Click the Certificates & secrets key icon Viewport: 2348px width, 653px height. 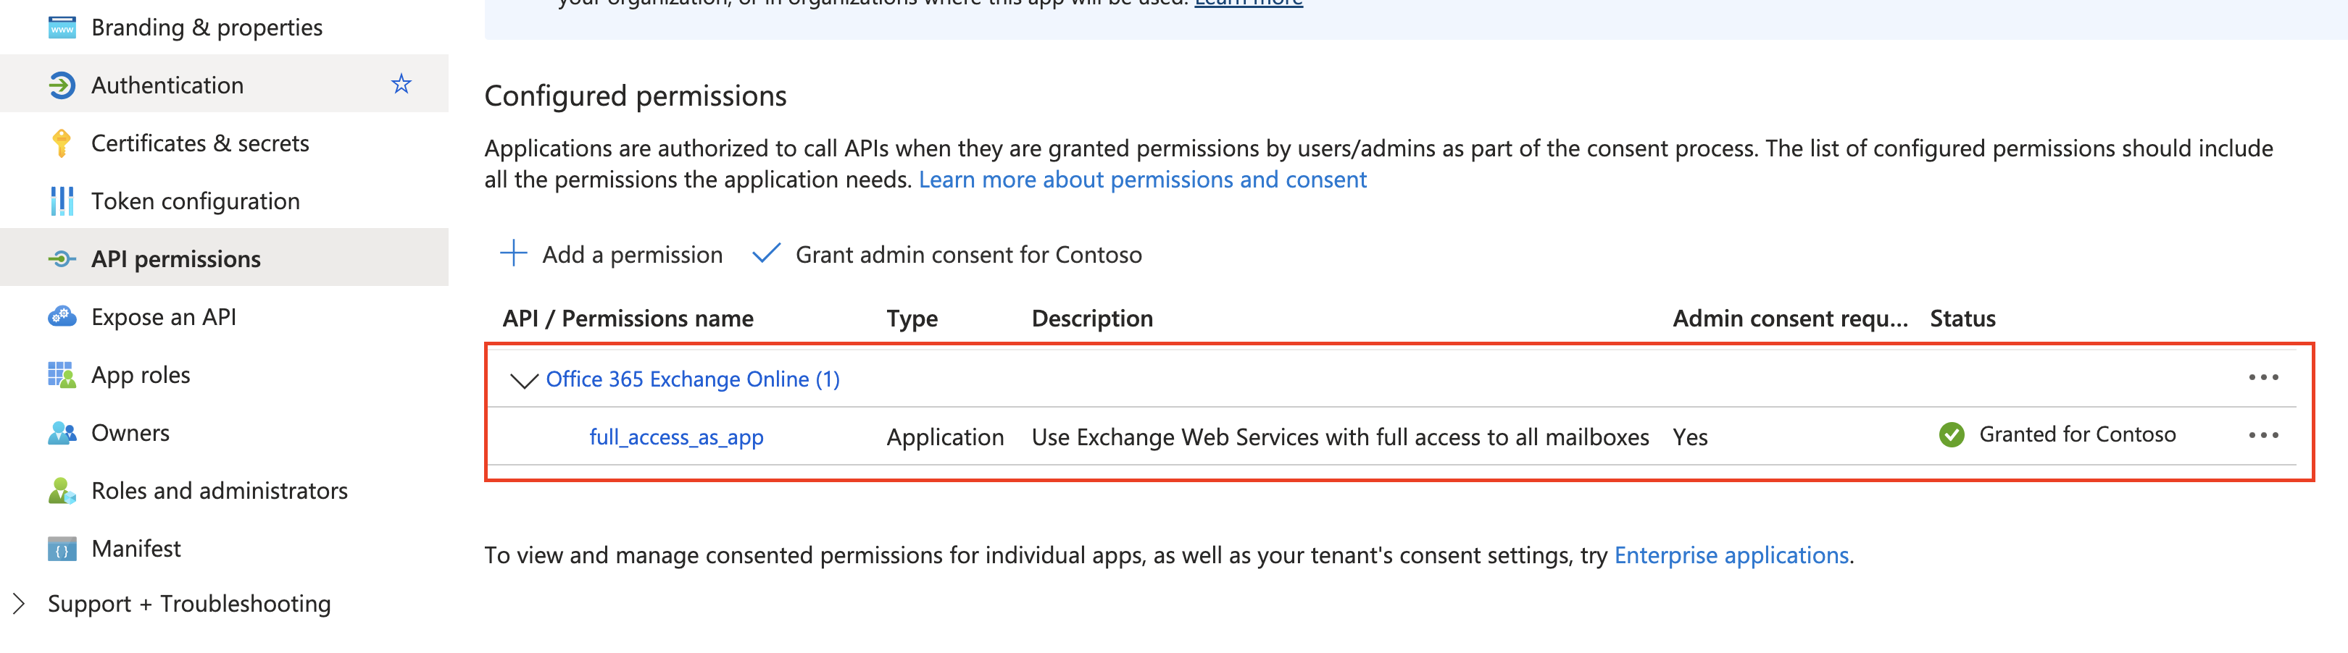[x=61, y=143]
